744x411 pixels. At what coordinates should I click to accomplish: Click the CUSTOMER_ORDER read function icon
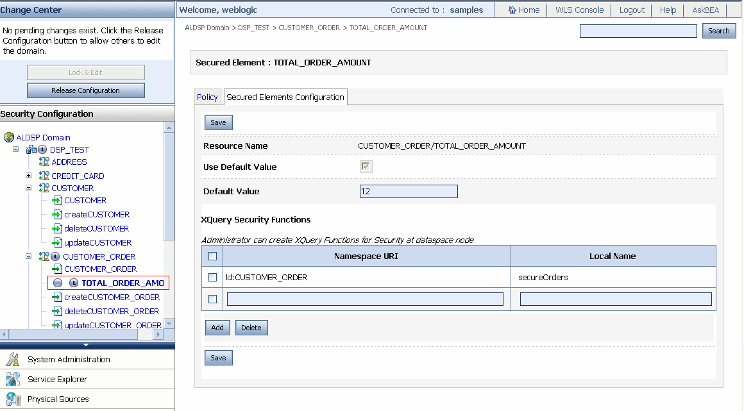57,269
